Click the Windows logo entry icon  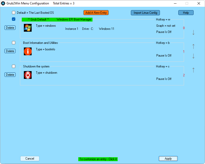click(28, 28)
